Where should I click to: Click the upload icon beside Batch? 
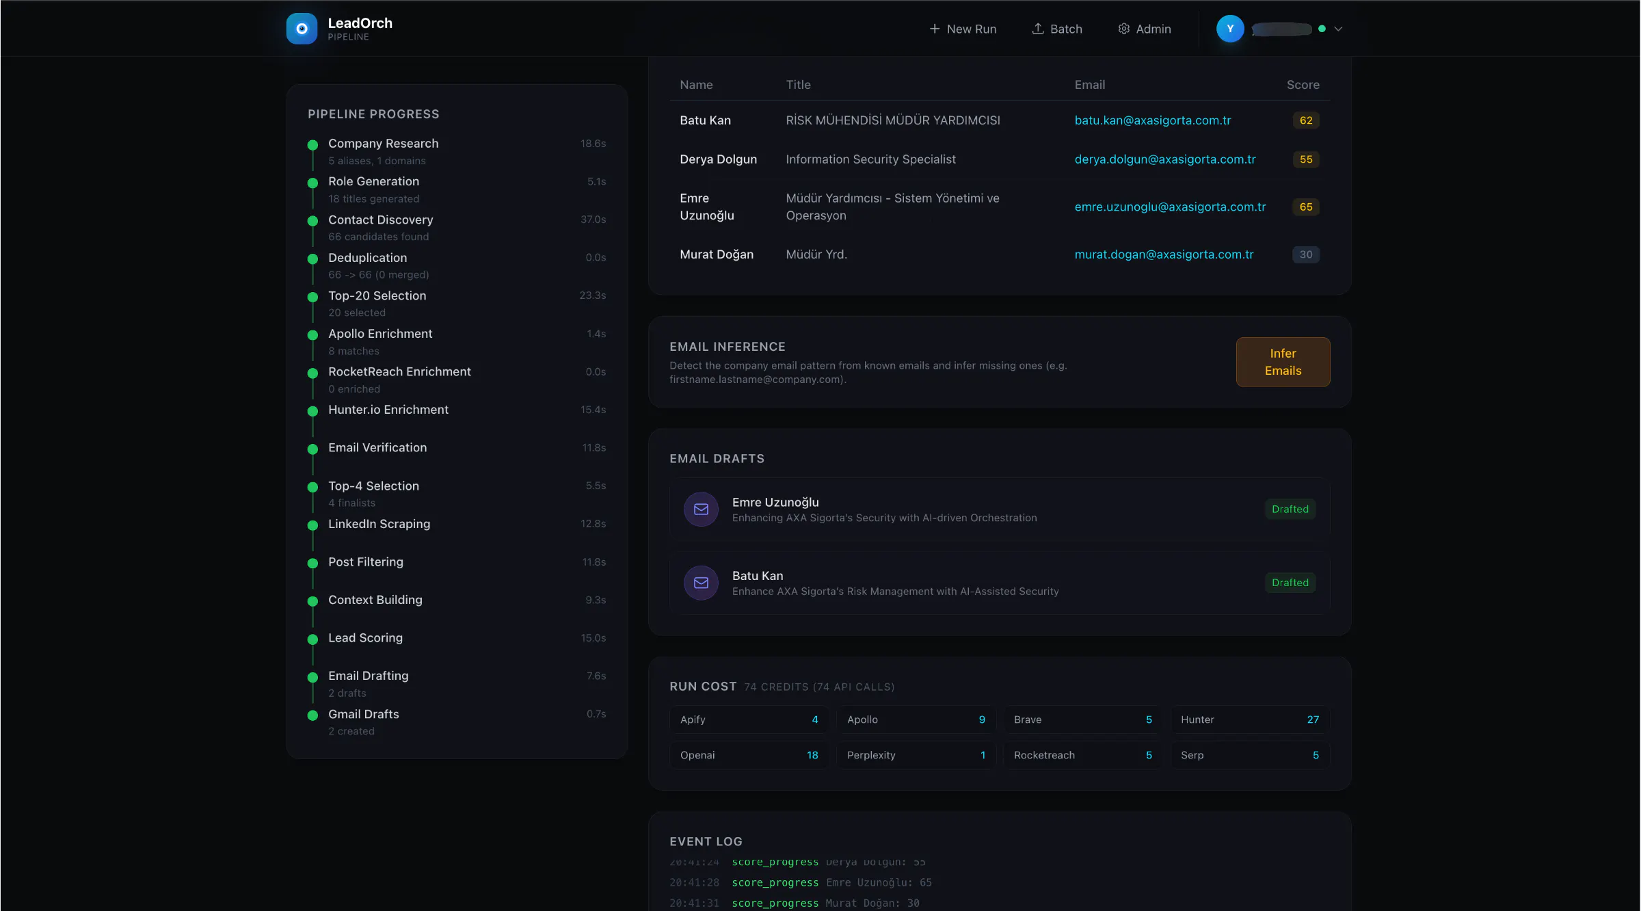point(1037,29)
